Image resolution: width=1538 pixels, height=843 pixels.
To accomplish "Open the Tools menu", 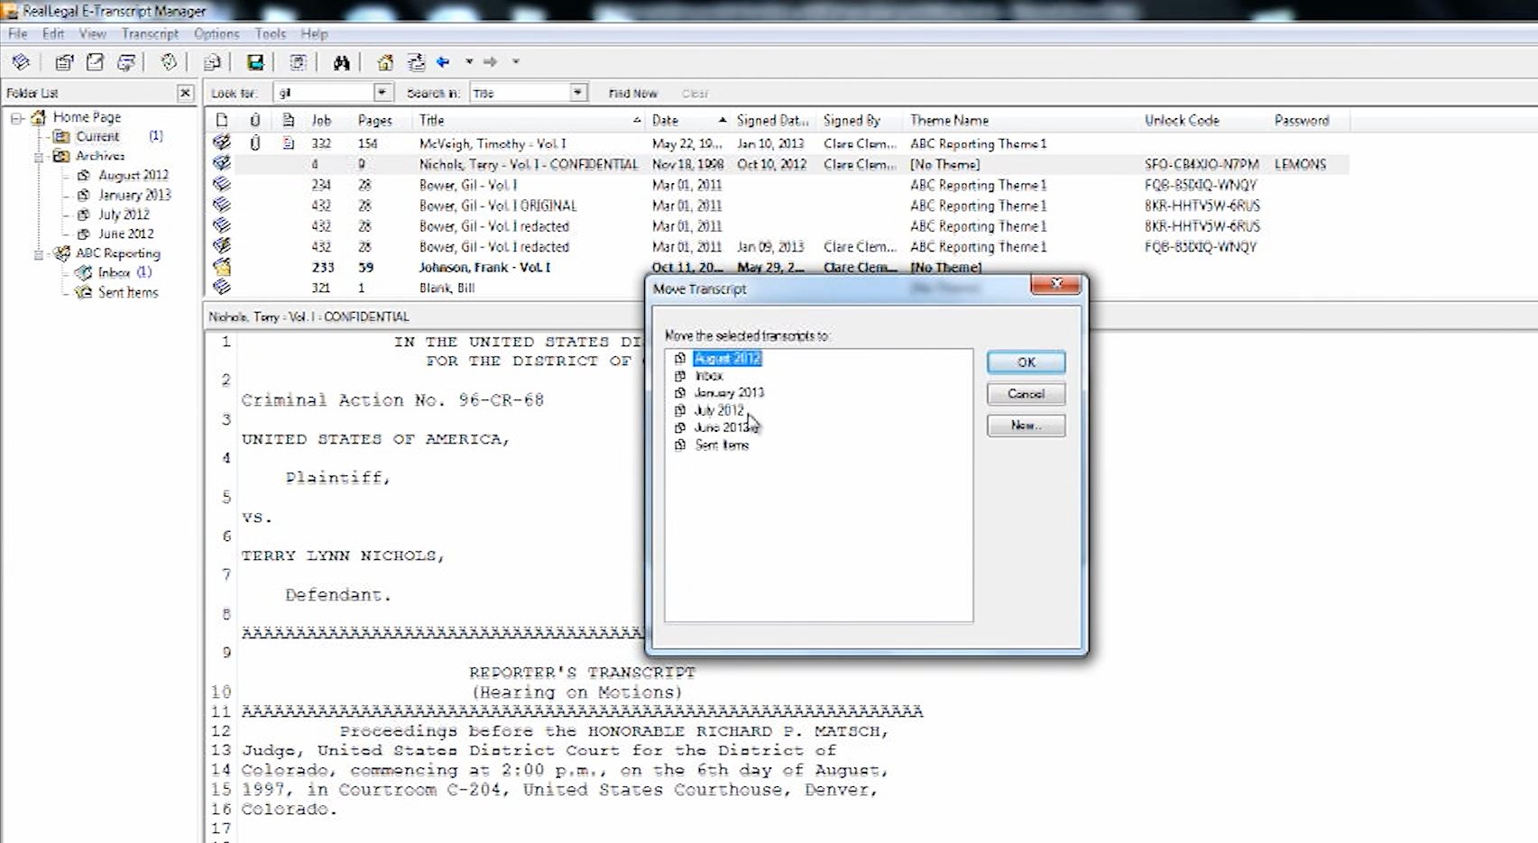I will click(270, 33).
